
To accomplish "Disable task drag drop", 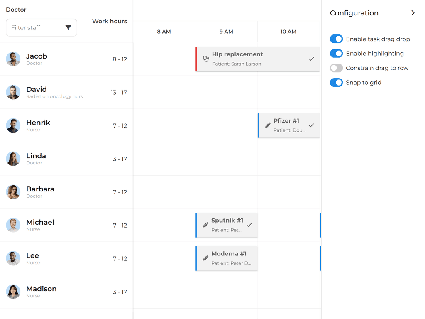I will click(x=336, y=39).
